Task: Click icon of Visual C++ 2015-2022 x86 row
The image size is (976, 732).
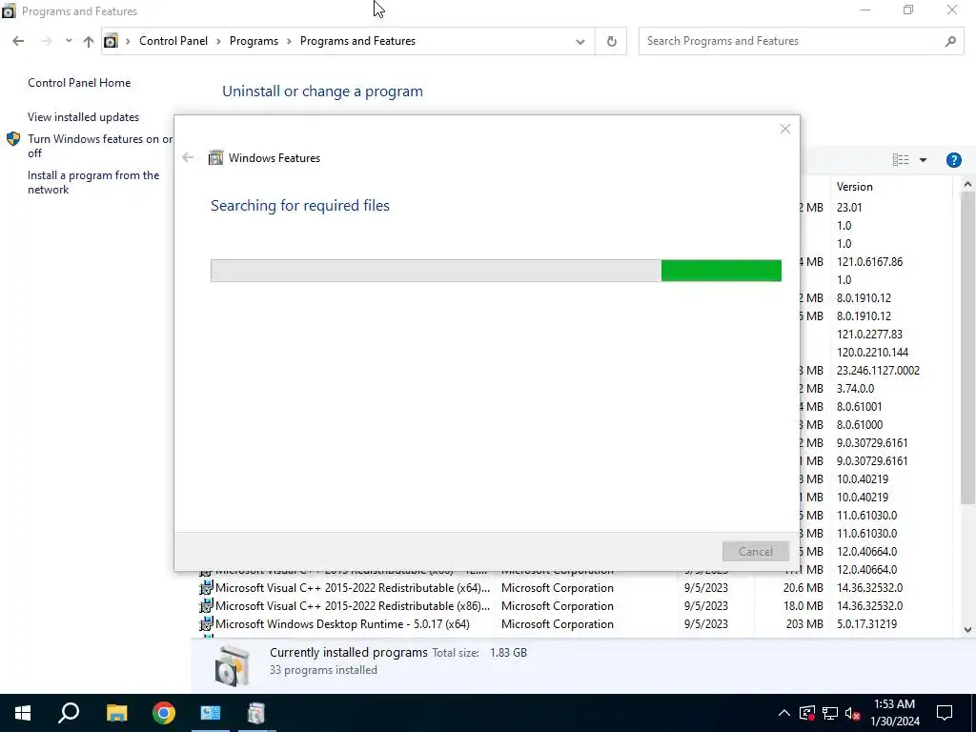Action: pos(206,605)
